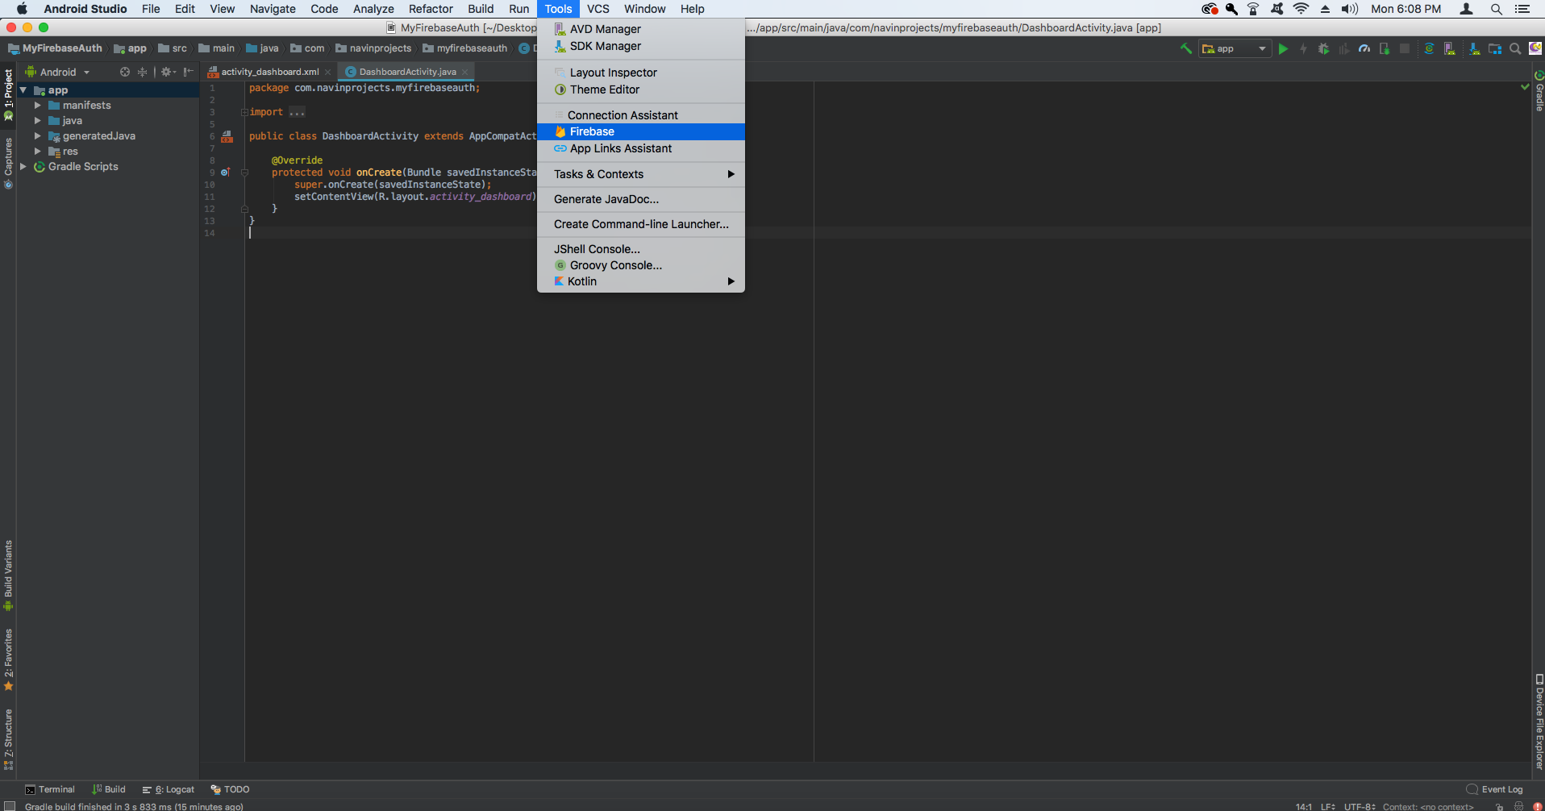The width and height of the screenshot is (1545, 811).
Task: Open Project panel settings gear
Action: pyautogui.click(x=167, y=72)
